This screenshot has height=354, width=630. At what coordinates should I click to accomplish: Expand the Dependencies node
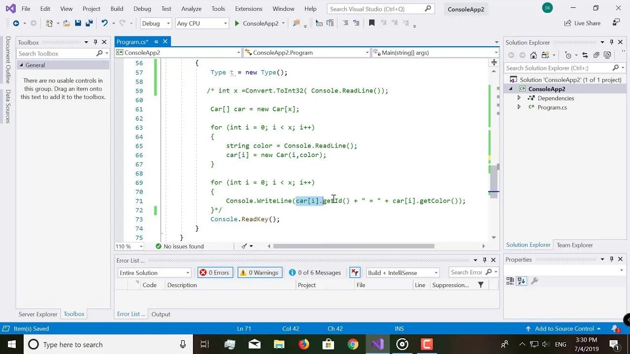point(519,98)
